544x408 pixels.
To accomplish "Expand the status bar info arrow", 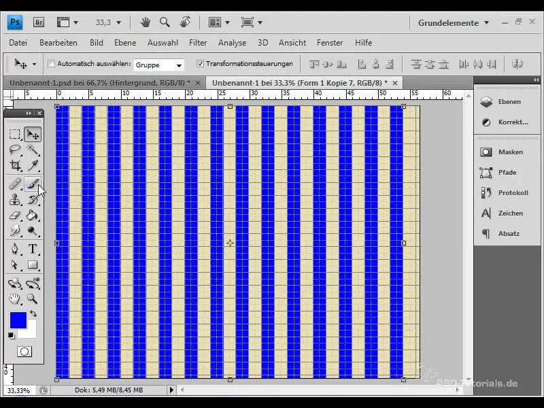I will coord(171,390).
